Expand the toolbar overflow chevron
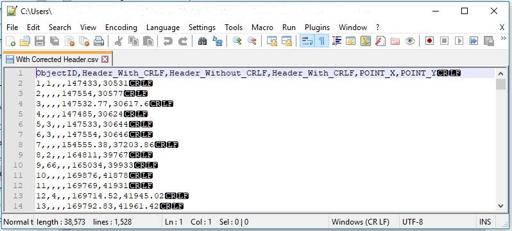Image resolution: width=512 pixels, height=231 pixels. click(503, 38)
